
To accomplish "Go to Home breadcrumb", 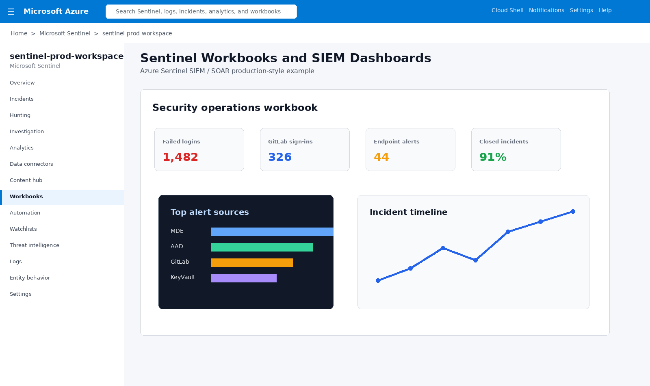I will tap(19, 33).
